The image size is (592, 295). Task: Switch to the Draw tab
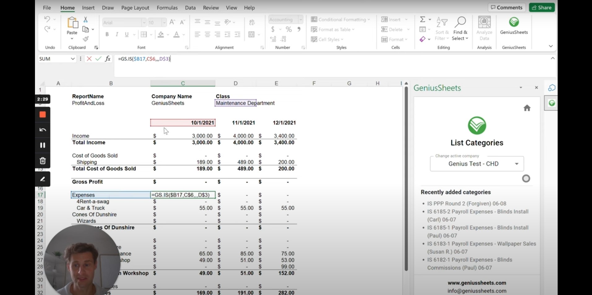108,8
